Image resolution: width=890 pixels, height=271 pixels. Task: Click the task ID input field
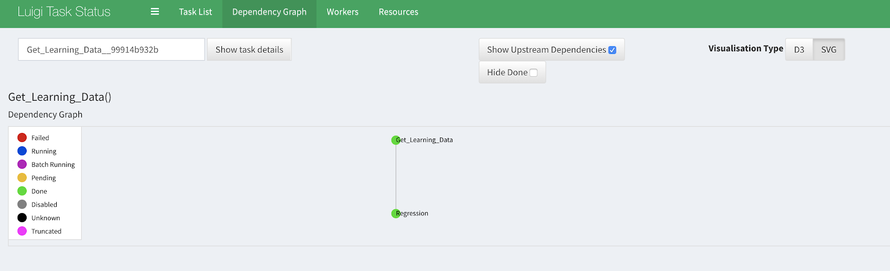pyautogui.click(x=111, y=50)
